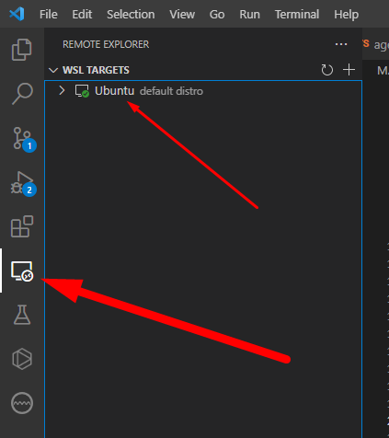
Task: Open the File menu
Action: point(49,15)
